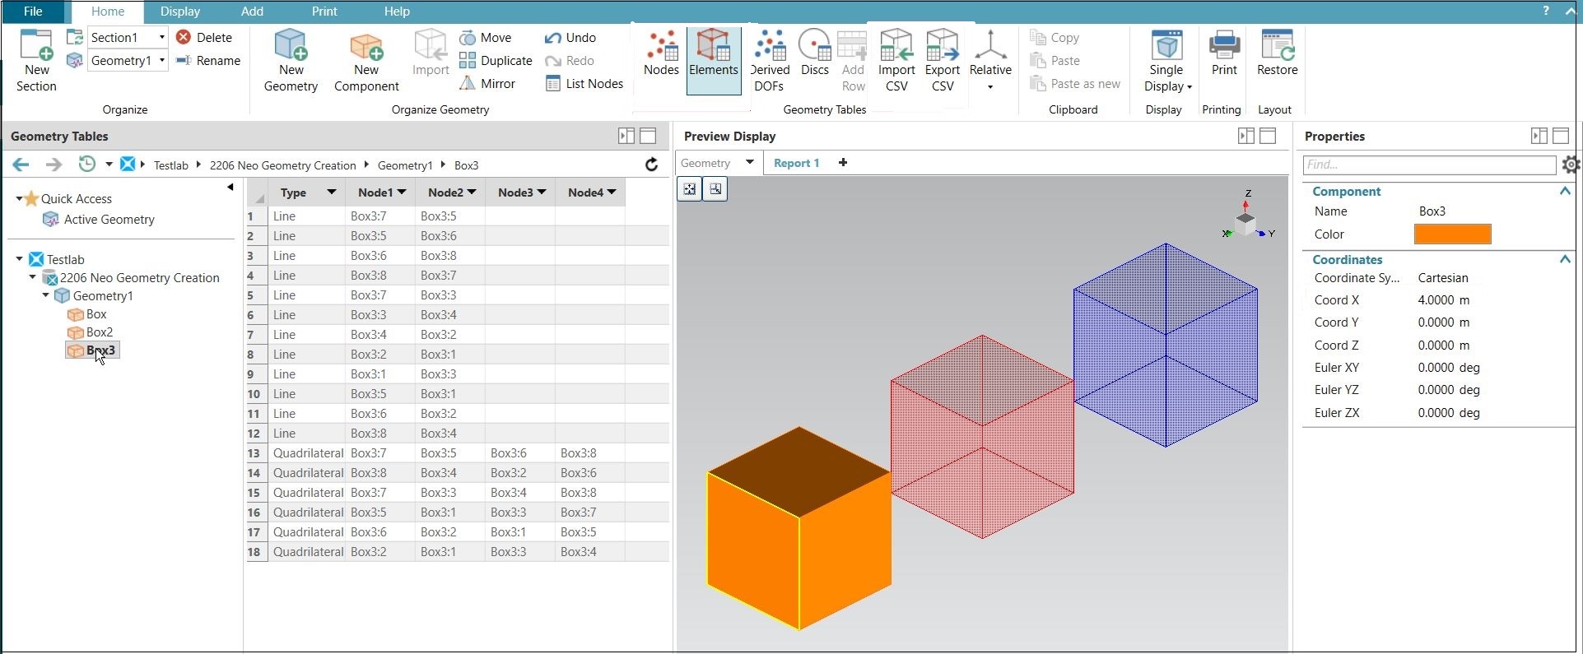Open the Type column filter dropdown

click(x=331, y=192)
